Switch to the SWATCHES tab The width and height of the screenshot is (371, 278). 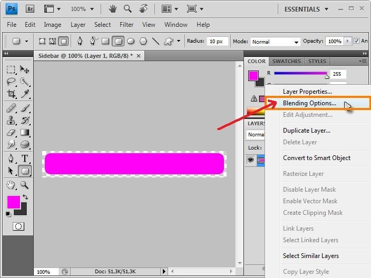(x=286, y=61)
